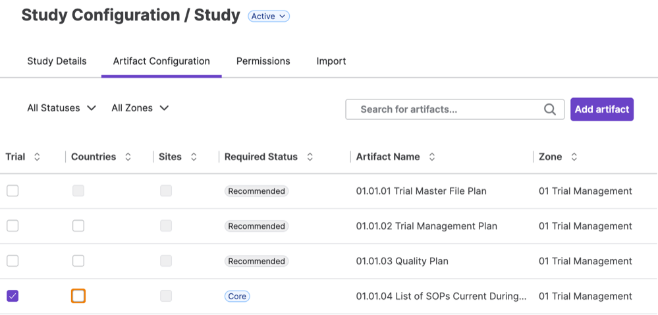Sort by Required Status column arrows
The width and height of the screenshot is (658, 315).
click(x=310, y=157)
